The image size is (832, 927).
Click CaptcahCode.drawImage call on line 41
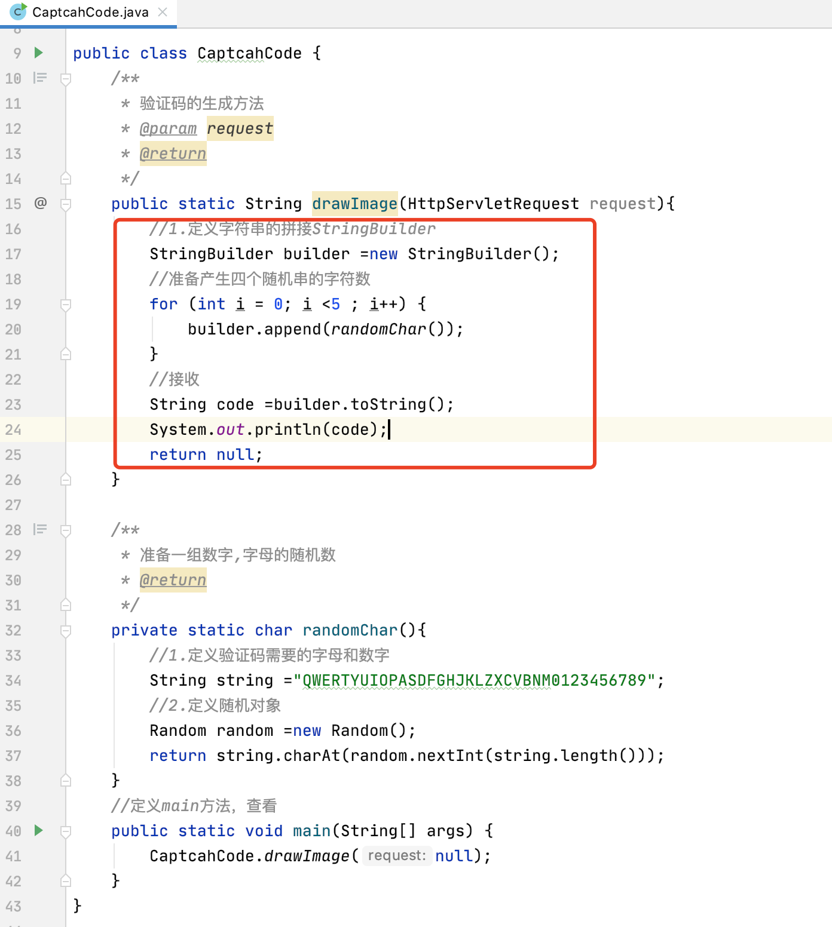click(x=249, y=856)
